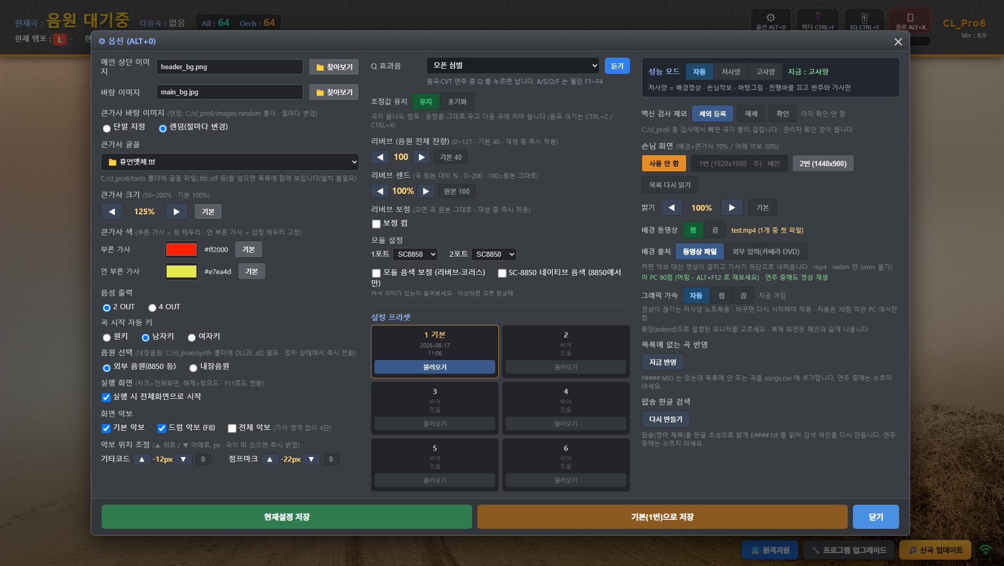The height and width of the screenshot is (566, 1004).
Task: Click the 원격지원 remote support icon
Action: pyautogui.click(x=755, y=550)
